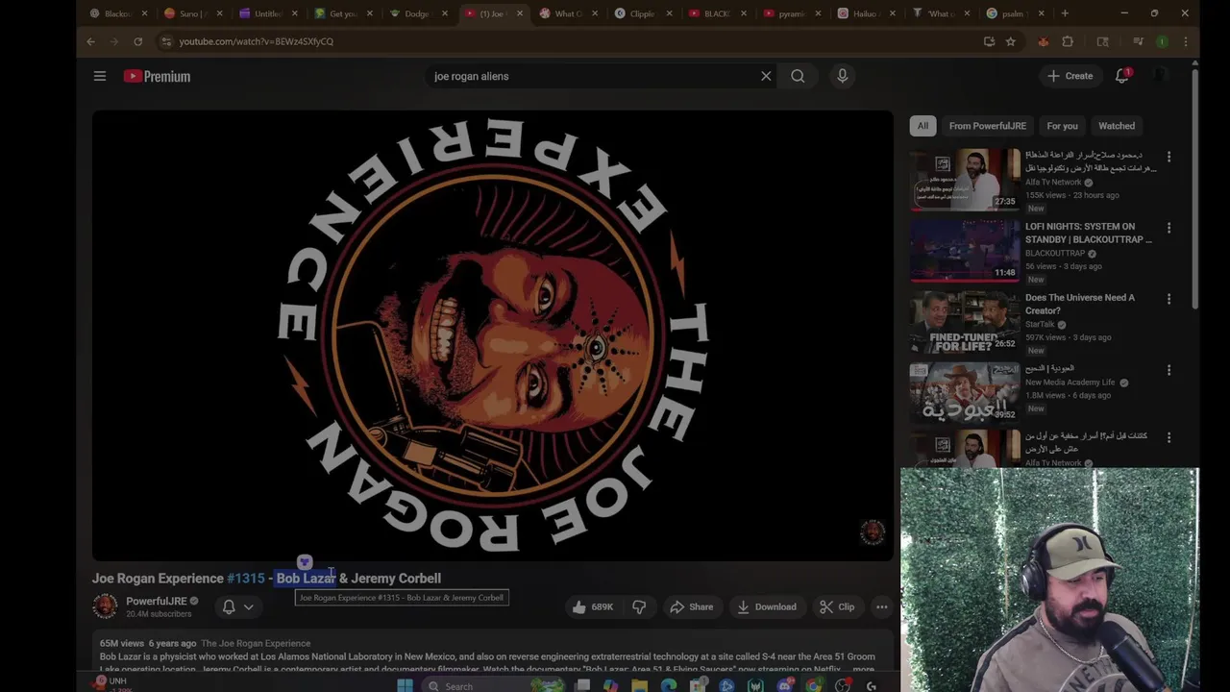The height and width of the screenshot is (692, 1230).
Task: Start voice search with the microphone
Action: click(x=842, y=76)
